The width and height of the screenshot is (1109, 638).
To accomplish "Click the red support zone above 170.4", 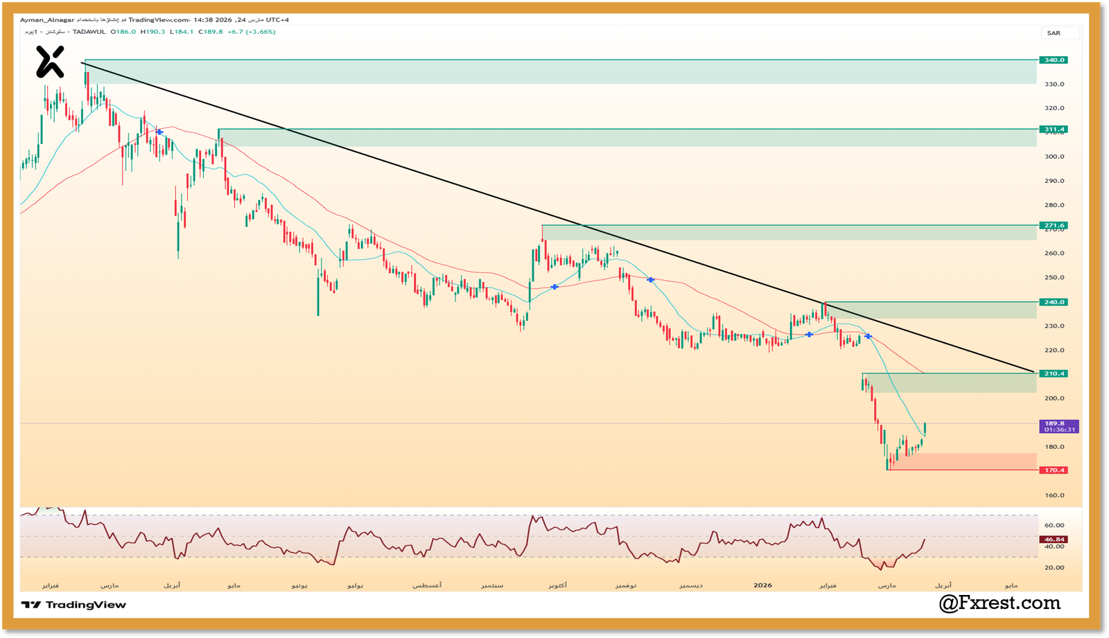I will (x=962, y=461).
